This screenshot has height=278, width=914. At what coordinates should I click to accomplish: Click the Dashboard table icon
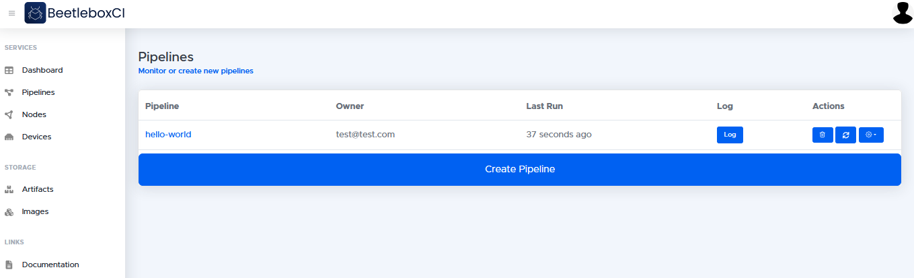point(9,70)
